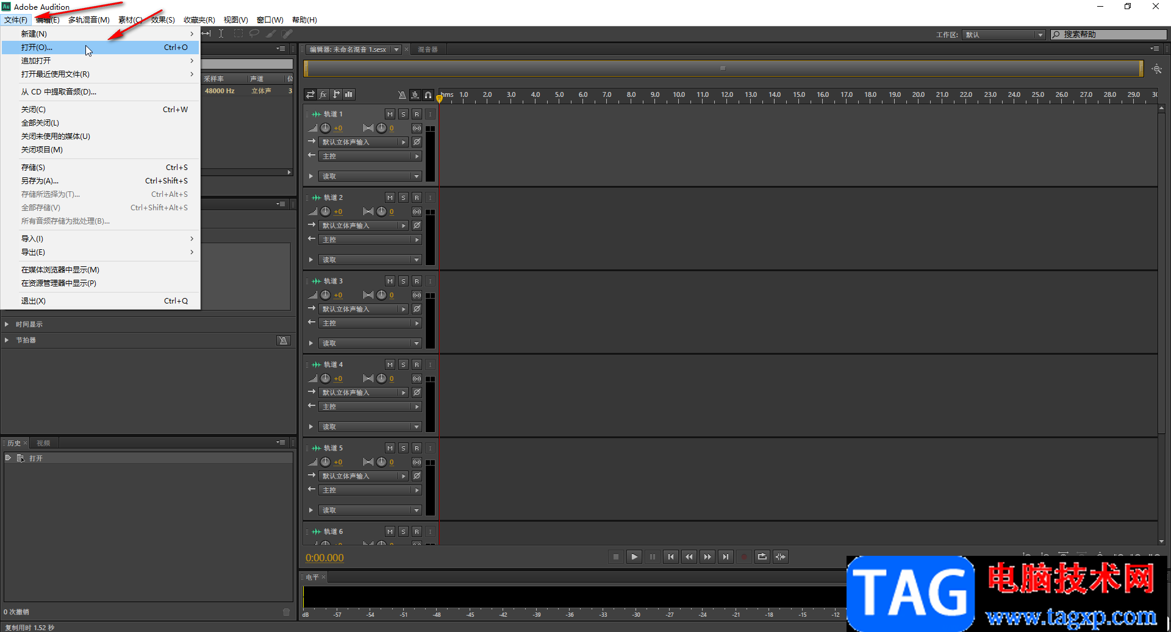
Task: Click 全部关闭(L) menu entry
Action: 100,122
